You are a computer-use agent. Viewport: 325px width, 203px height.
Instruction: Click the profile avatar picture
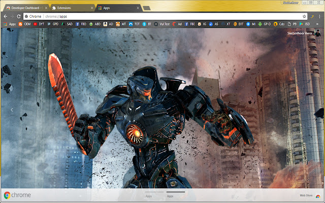[x=317, y=33]
